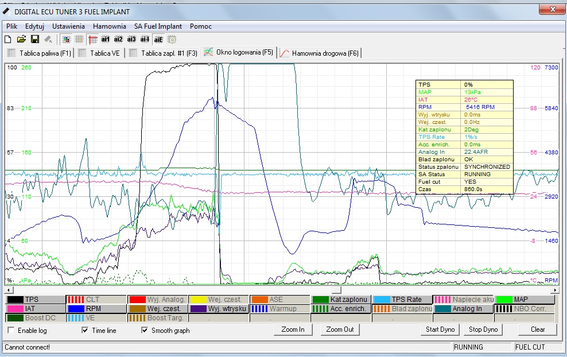Toggle the RPM blue channel swatch
Screen dimensions: 567x357
tap(76, 309)
